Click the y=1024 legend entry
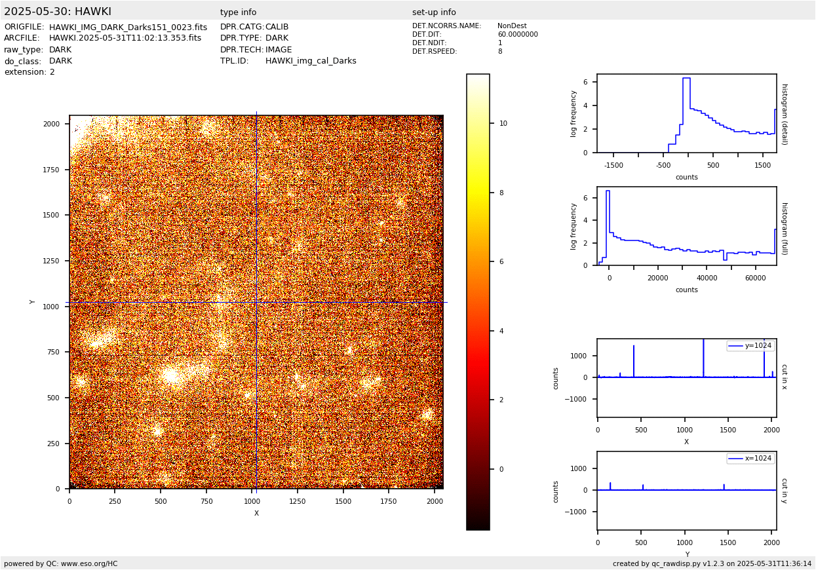 (750, 346)
